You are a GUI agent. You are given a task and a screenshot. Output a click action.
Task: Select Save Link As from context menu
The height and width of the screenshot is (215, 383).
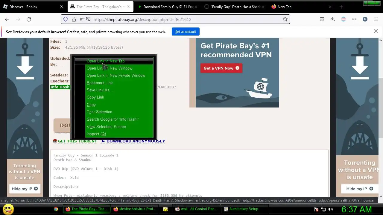(114, 90)
